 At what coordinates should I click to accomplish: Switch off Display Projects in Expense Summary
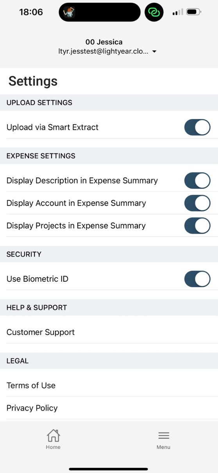click(197, 226)
